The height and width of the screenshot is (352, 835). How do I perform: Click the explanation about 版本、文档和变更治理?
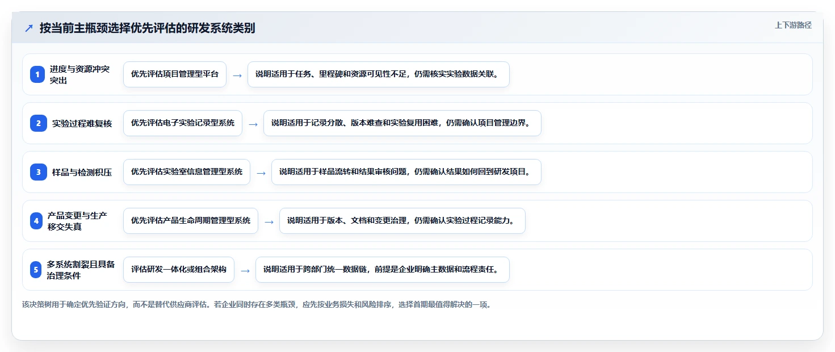click(402, 221)
